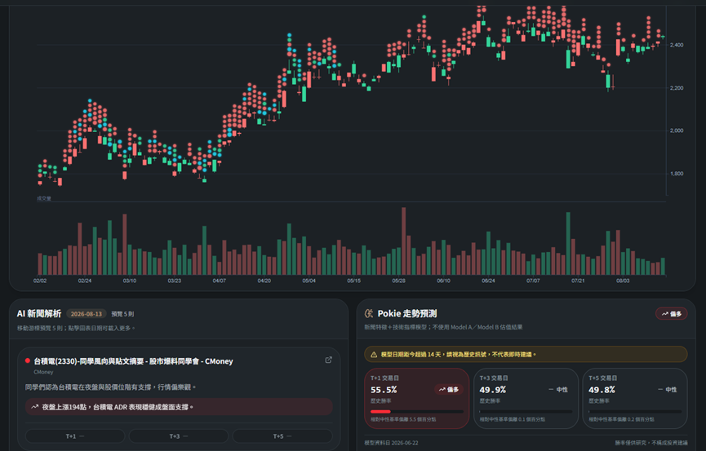
Task: Click the 夜盤上漲194點 highlighted key point
Action: tap(179, 407)
